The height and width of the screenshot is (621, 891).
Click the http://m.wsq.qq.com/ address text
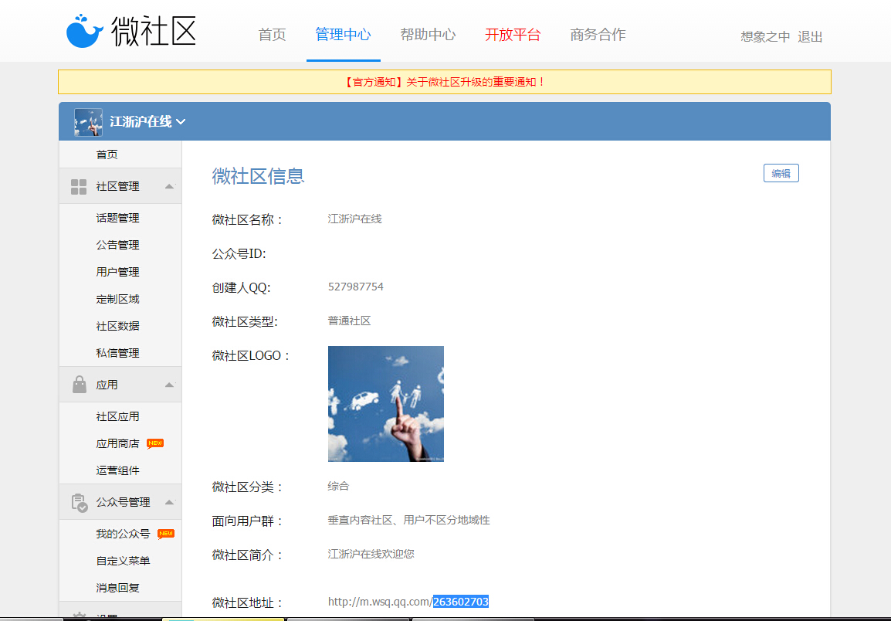pyautogui.click(x=380, y=602)
